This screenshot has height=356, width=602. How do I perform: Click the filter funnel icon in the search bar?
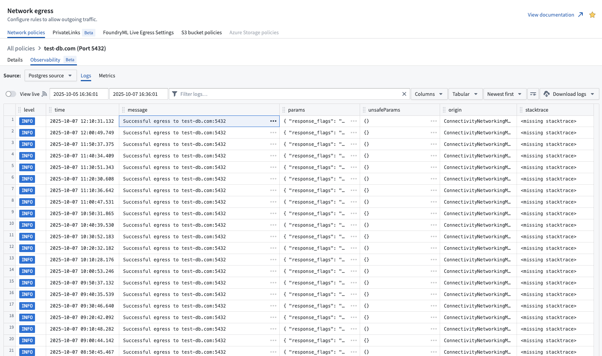[175, 94]
